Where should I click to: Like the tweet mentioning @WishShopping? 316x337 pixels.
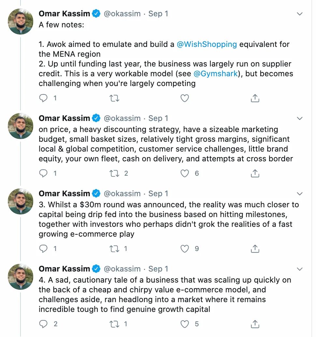coord(185,98)
